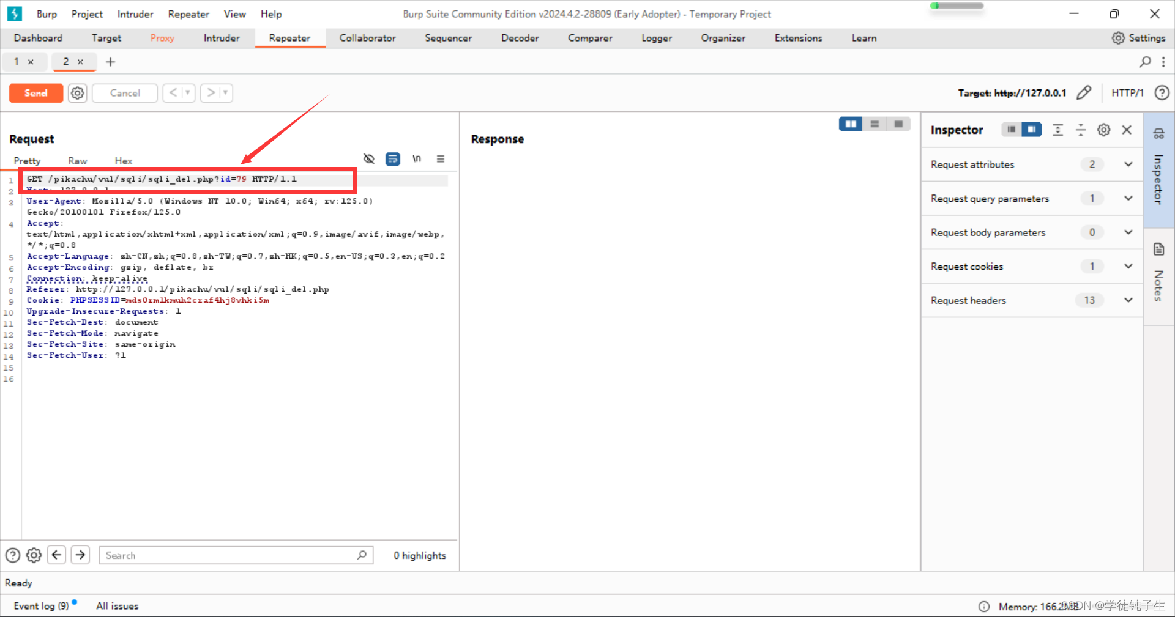Close Repeater tab 2
Screen dimensions: 1175x617
tap(80, 62)
